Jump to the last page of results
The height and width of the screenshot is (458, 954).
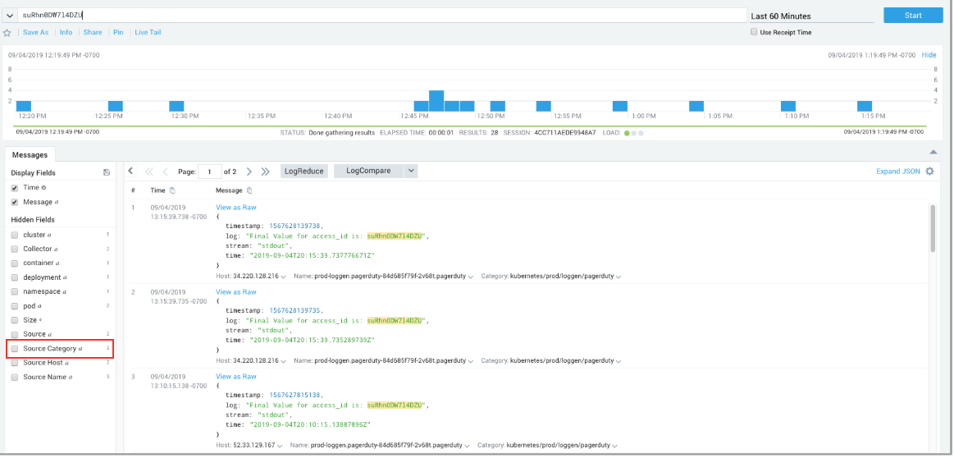(265, 172)
